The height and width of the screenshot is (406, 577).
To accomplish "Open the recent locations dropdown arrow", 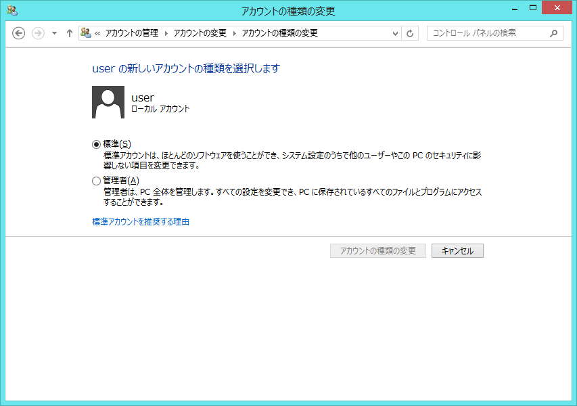I will pyautogui.click(x=54, y=33).
